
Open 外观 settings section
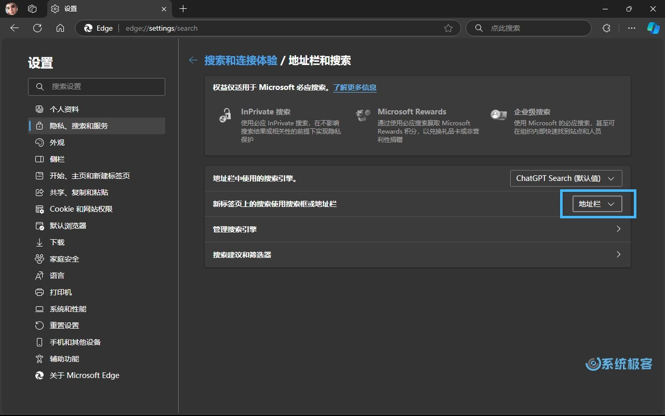[x=97, y=142]
